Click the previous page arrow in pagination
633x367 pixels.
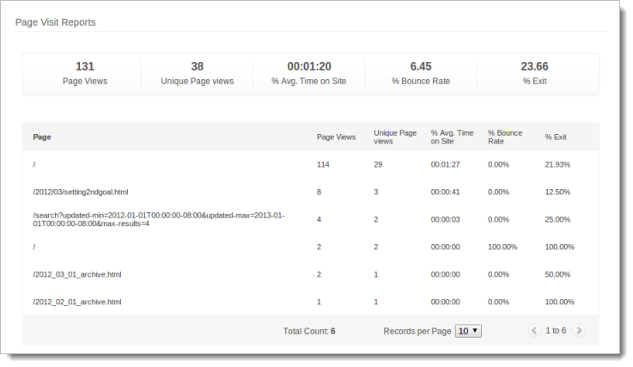534,330
